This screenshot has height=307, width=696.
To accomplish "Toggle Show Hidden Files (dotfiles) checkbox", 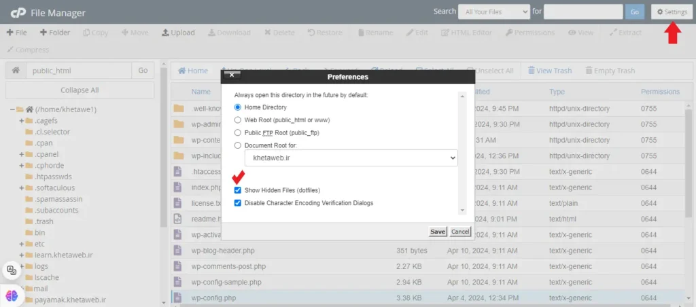I will pyautogui.click(x=237, y=190).
